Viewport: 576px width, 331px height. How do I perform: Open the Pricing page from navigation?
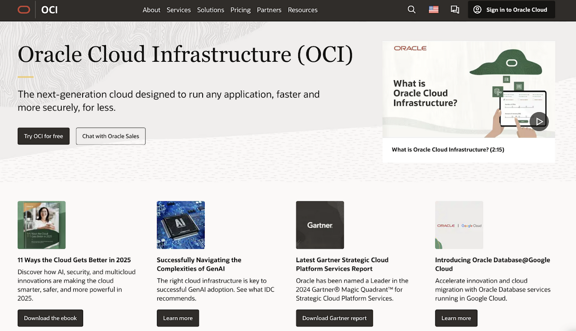click(240, 10)
